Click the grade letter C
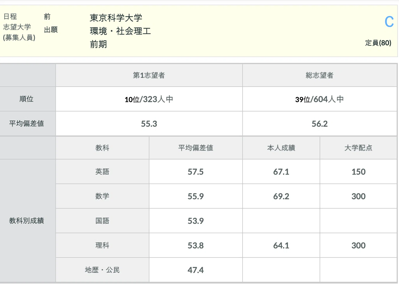Image resolution: width=399 pixels, height=285 pixels. click(389, 22)
